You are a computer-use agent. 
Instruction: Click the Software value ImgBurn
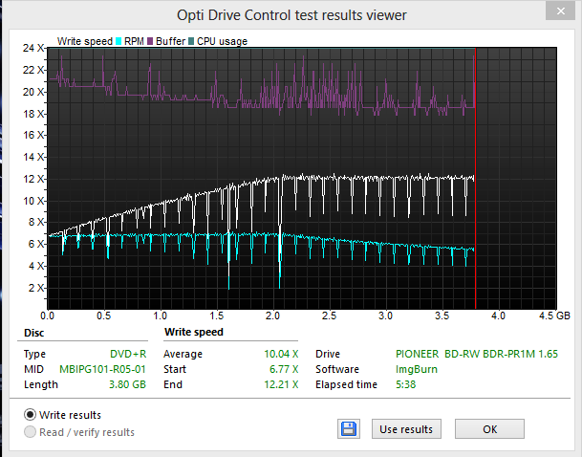click(x=417, y=369)
